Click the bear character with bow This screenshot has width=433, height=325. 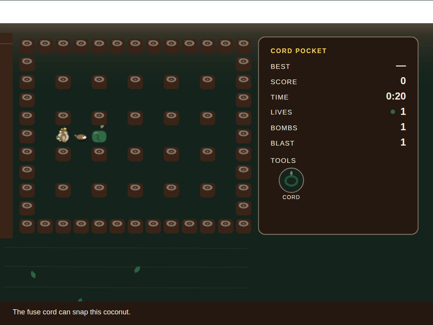tap(63, 135)
